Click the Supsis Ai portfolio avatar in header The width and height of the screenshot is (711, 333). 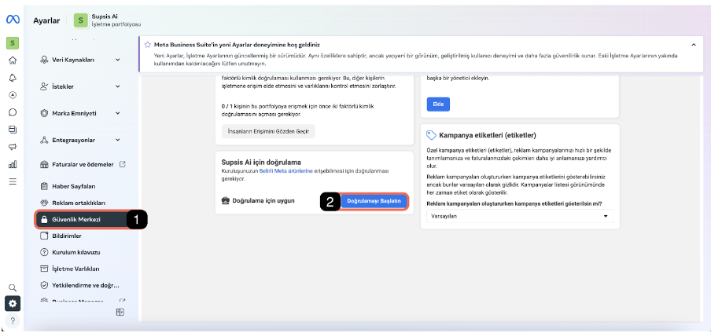(80, 20)
